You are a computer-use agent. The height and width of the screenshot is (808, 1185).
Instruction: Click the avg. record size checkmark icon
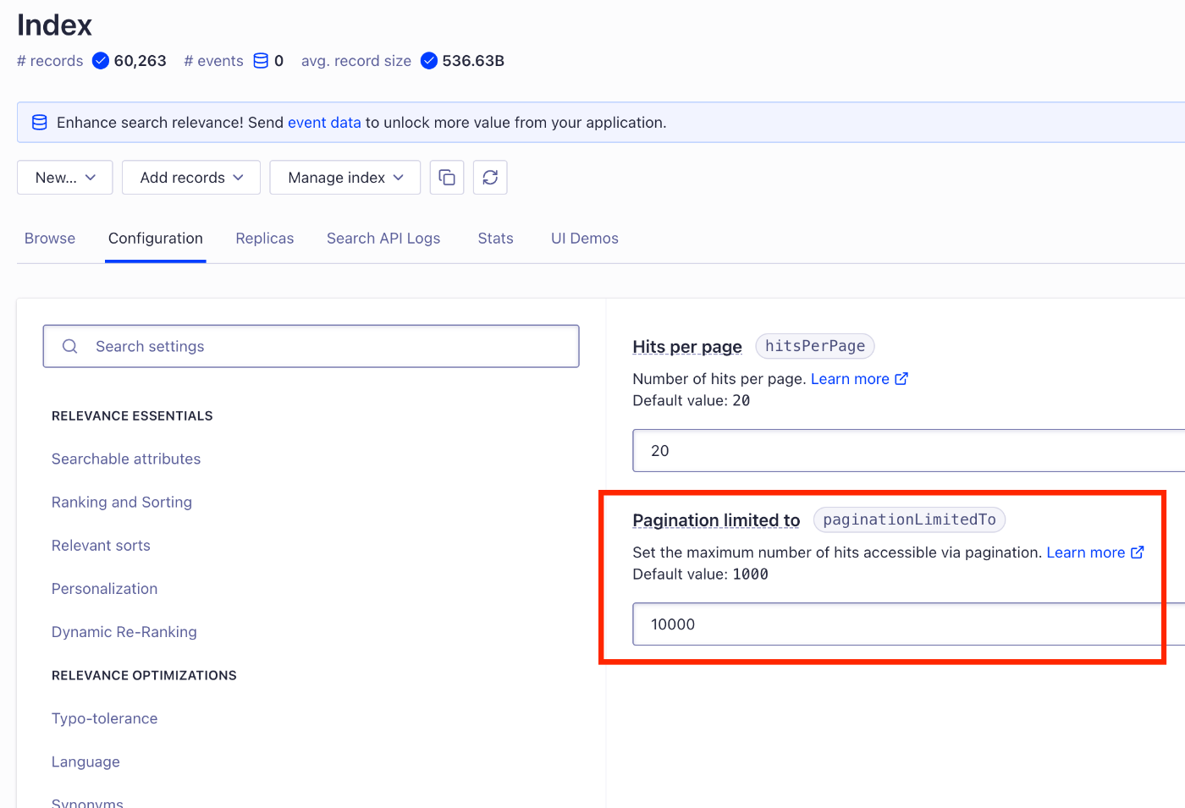click(429, 61)
